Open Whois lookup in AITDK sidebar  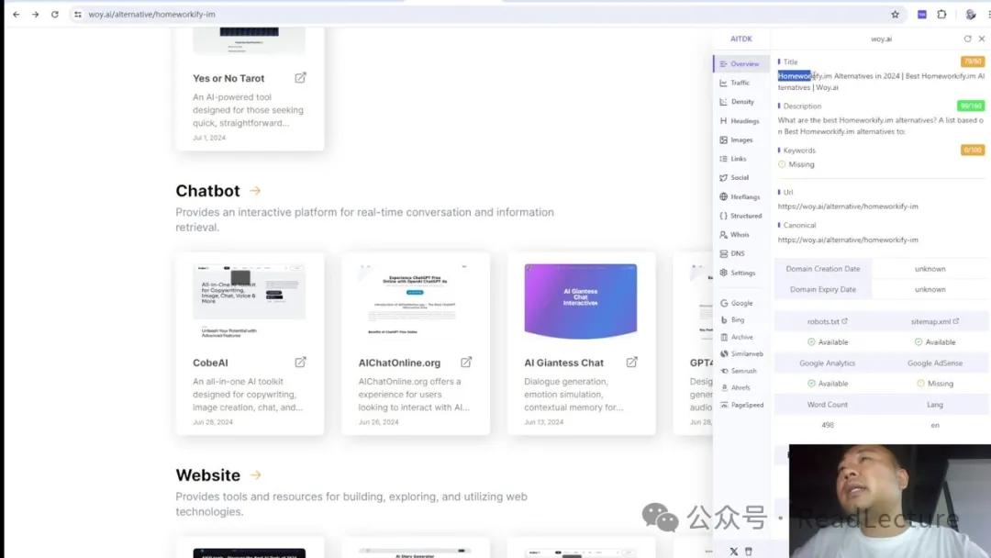tap(739, 235)
